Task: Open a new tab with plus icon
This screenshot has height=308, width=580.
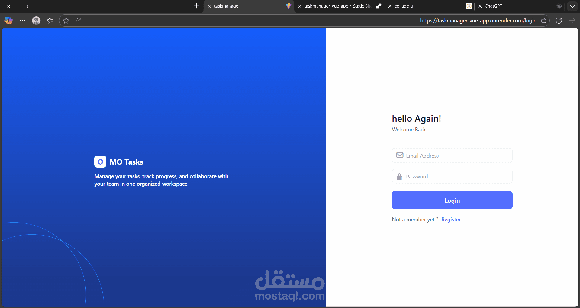Action: tap(196, 6)
